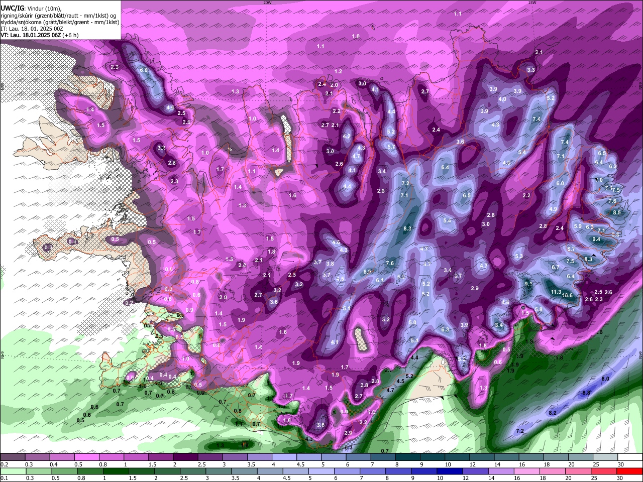643x482 pixels.
Task: Click the 25 label in the lower legend row
Action: coord(595,478)
